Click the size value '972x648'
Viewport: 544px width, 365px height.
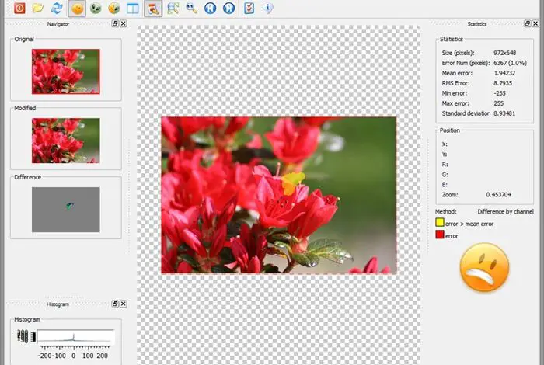pos(505,53)
